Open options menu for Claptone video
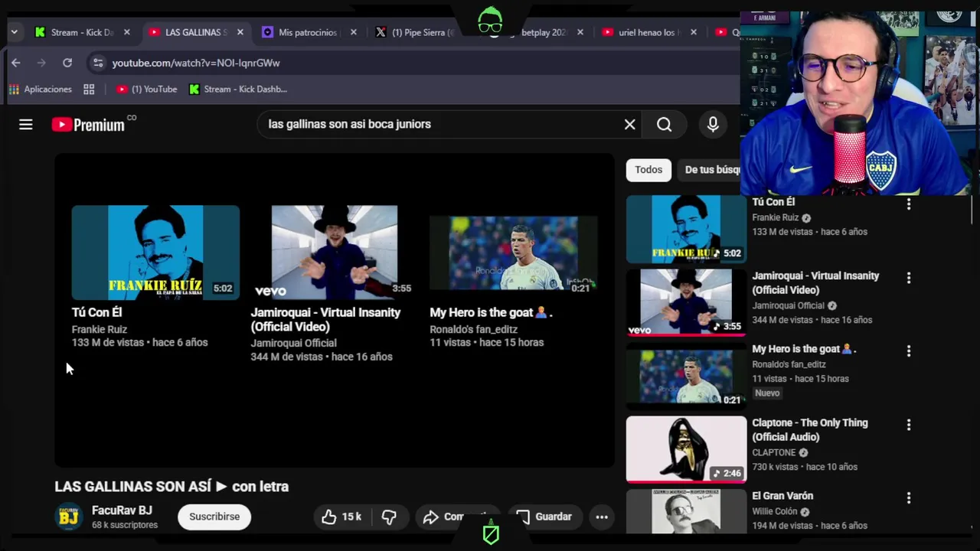This screenshot has height=551, width=980. [x=909, y=425]
